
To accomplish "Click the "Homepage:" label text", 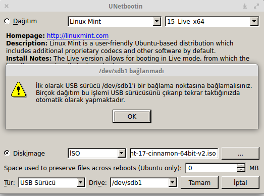I will [26, 36].
